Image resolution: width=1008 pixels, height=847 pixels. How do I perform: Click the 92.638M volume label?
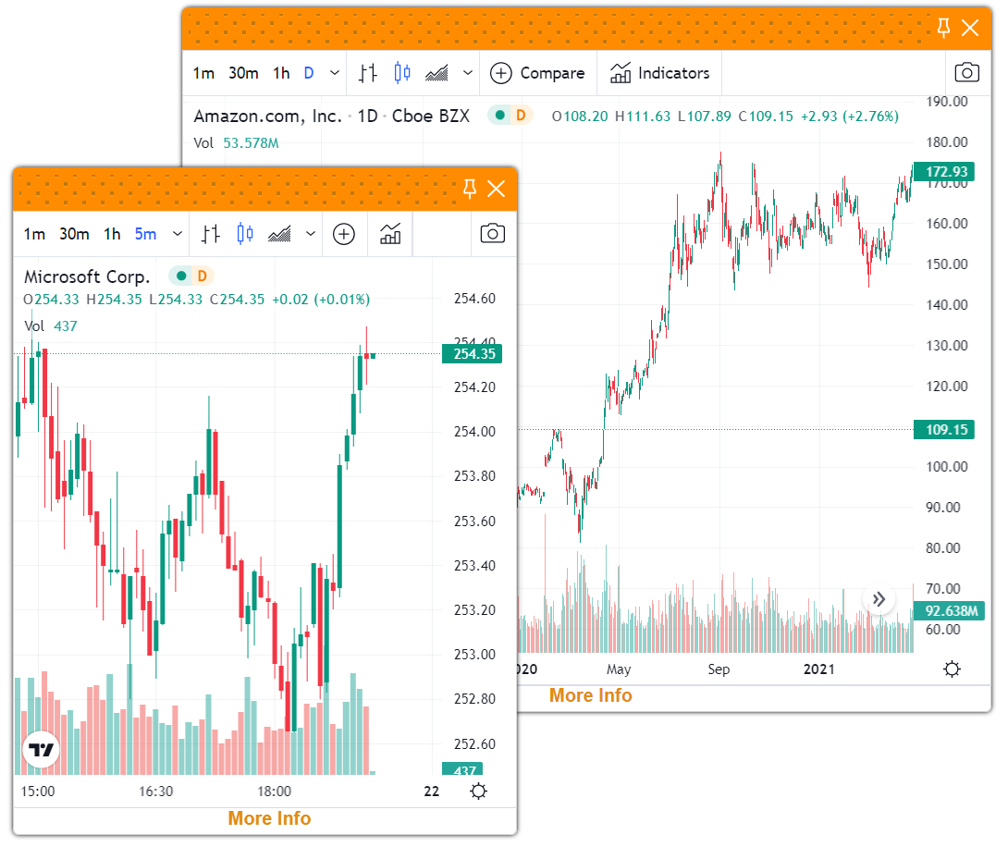pyautogui.click(x=949, y=610)
